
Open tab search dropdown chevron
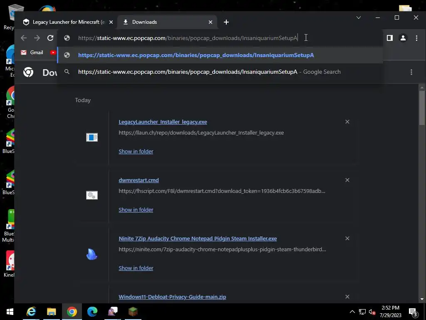(359, 17)
